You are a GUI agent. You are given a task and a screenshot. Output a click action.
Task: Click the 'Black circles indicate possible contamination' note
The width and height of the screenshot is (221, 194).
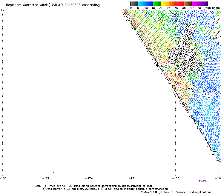point(136,189)
